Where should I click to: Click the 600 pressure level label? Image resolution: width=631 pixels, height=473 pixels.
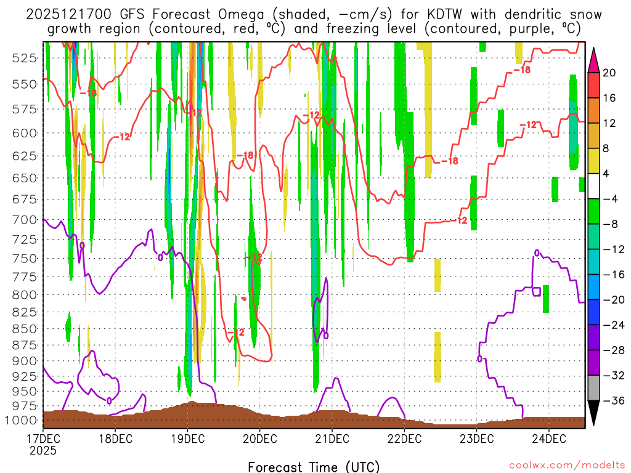24,133
